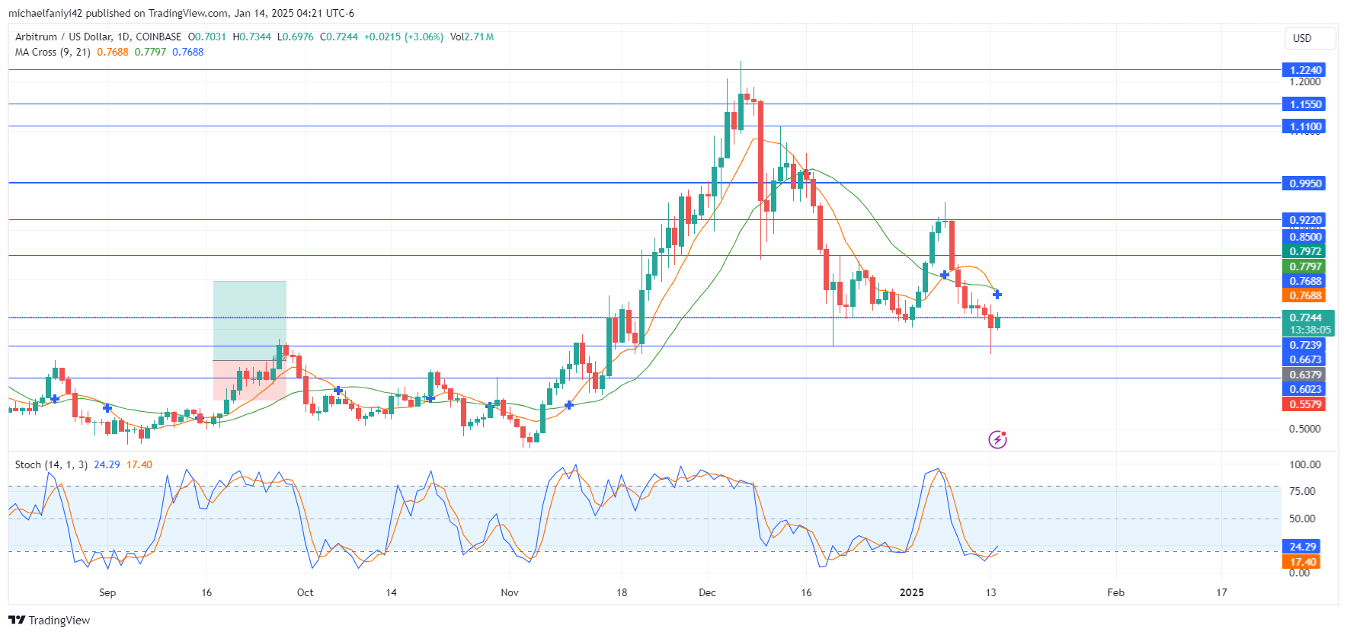The height and width of the screenshot is (635, 1347).
Task: Click the 0.6023 price level label
Action: click(x=1304, y=389)
